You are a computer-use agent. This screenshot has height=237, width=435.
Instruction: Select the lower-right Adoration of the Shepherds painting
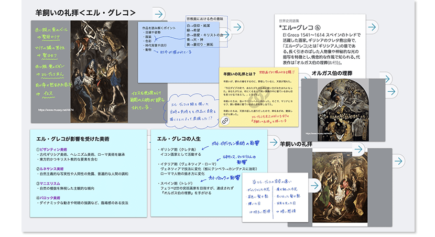coord(340,187)
